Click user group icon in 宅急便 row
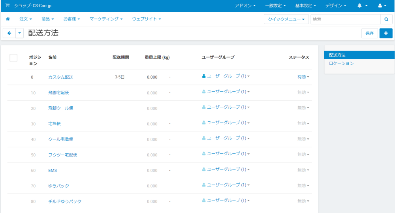Screen dimensions: 395x213 [x=204, y=123]
